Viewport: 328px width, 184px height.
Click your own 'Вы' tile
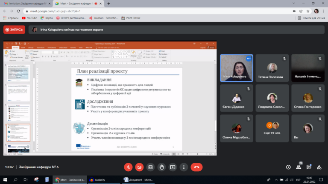tap(307, 128)
